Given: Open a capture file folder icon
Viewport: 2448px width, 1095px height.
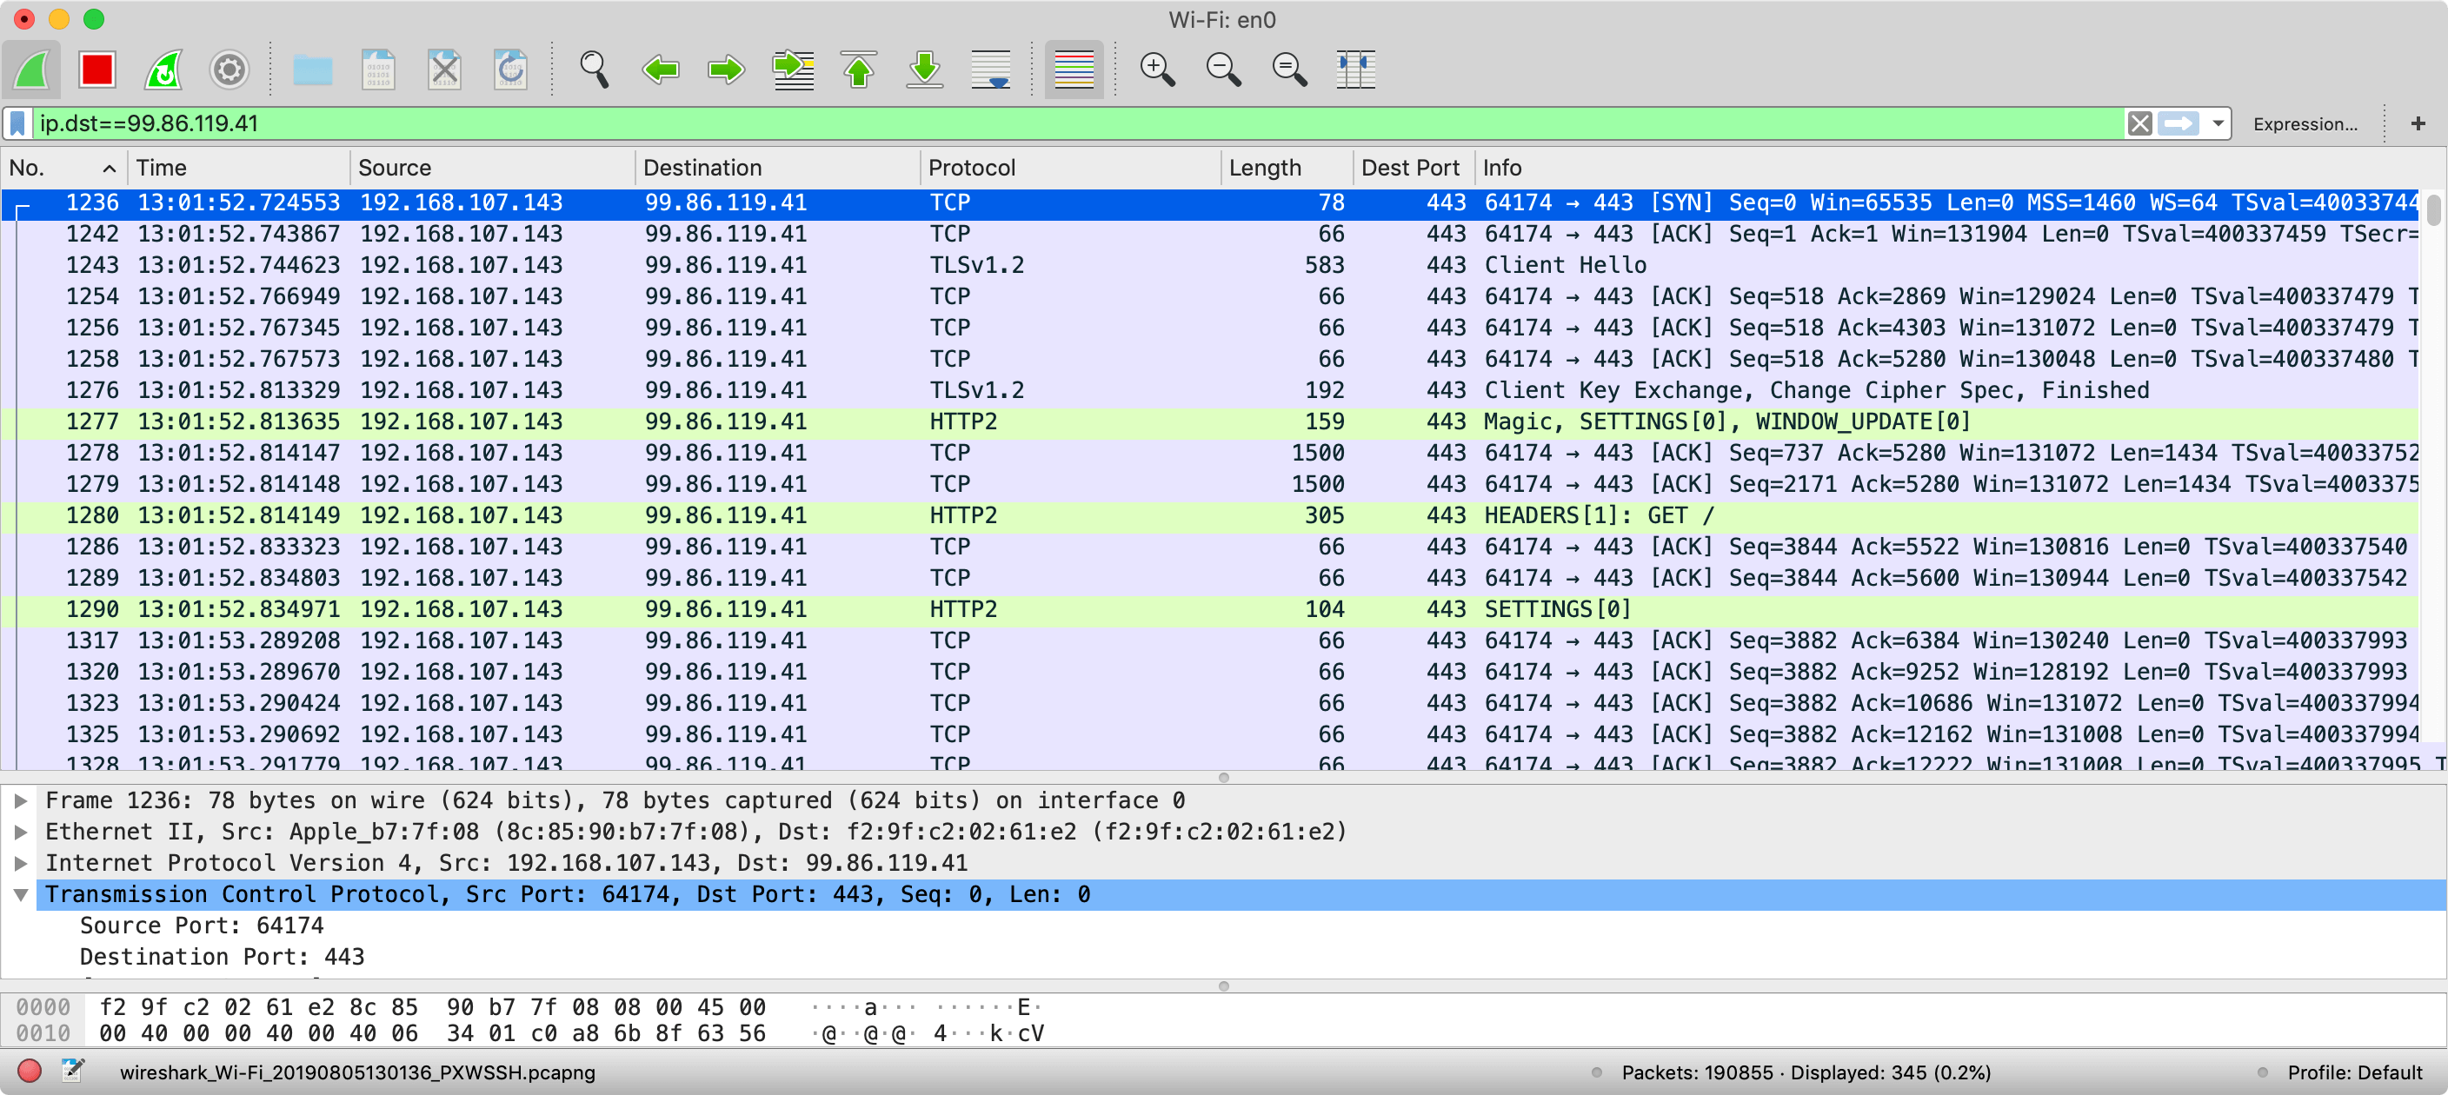Looking at the screenshot, I should 313,70.
